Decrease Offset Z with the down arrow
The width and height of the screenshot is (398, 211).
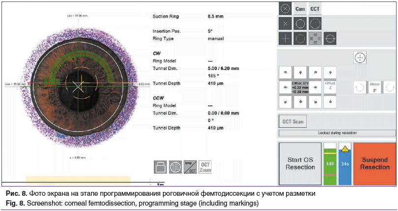[330, 102]
